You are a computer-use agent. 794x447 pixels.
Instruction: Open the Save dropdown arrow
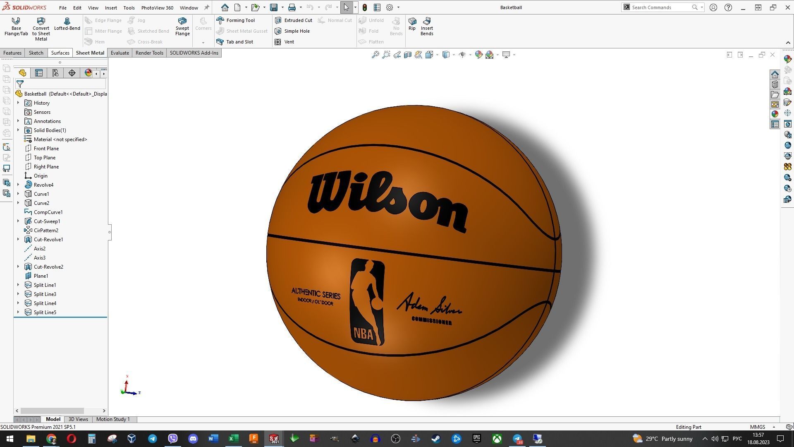tap(282, 7)
